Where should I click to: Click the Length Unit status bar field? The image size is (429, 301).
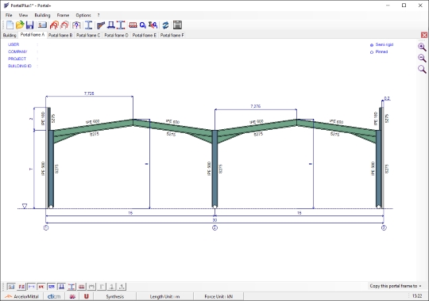pyautogui.click(x=164, y=296)
